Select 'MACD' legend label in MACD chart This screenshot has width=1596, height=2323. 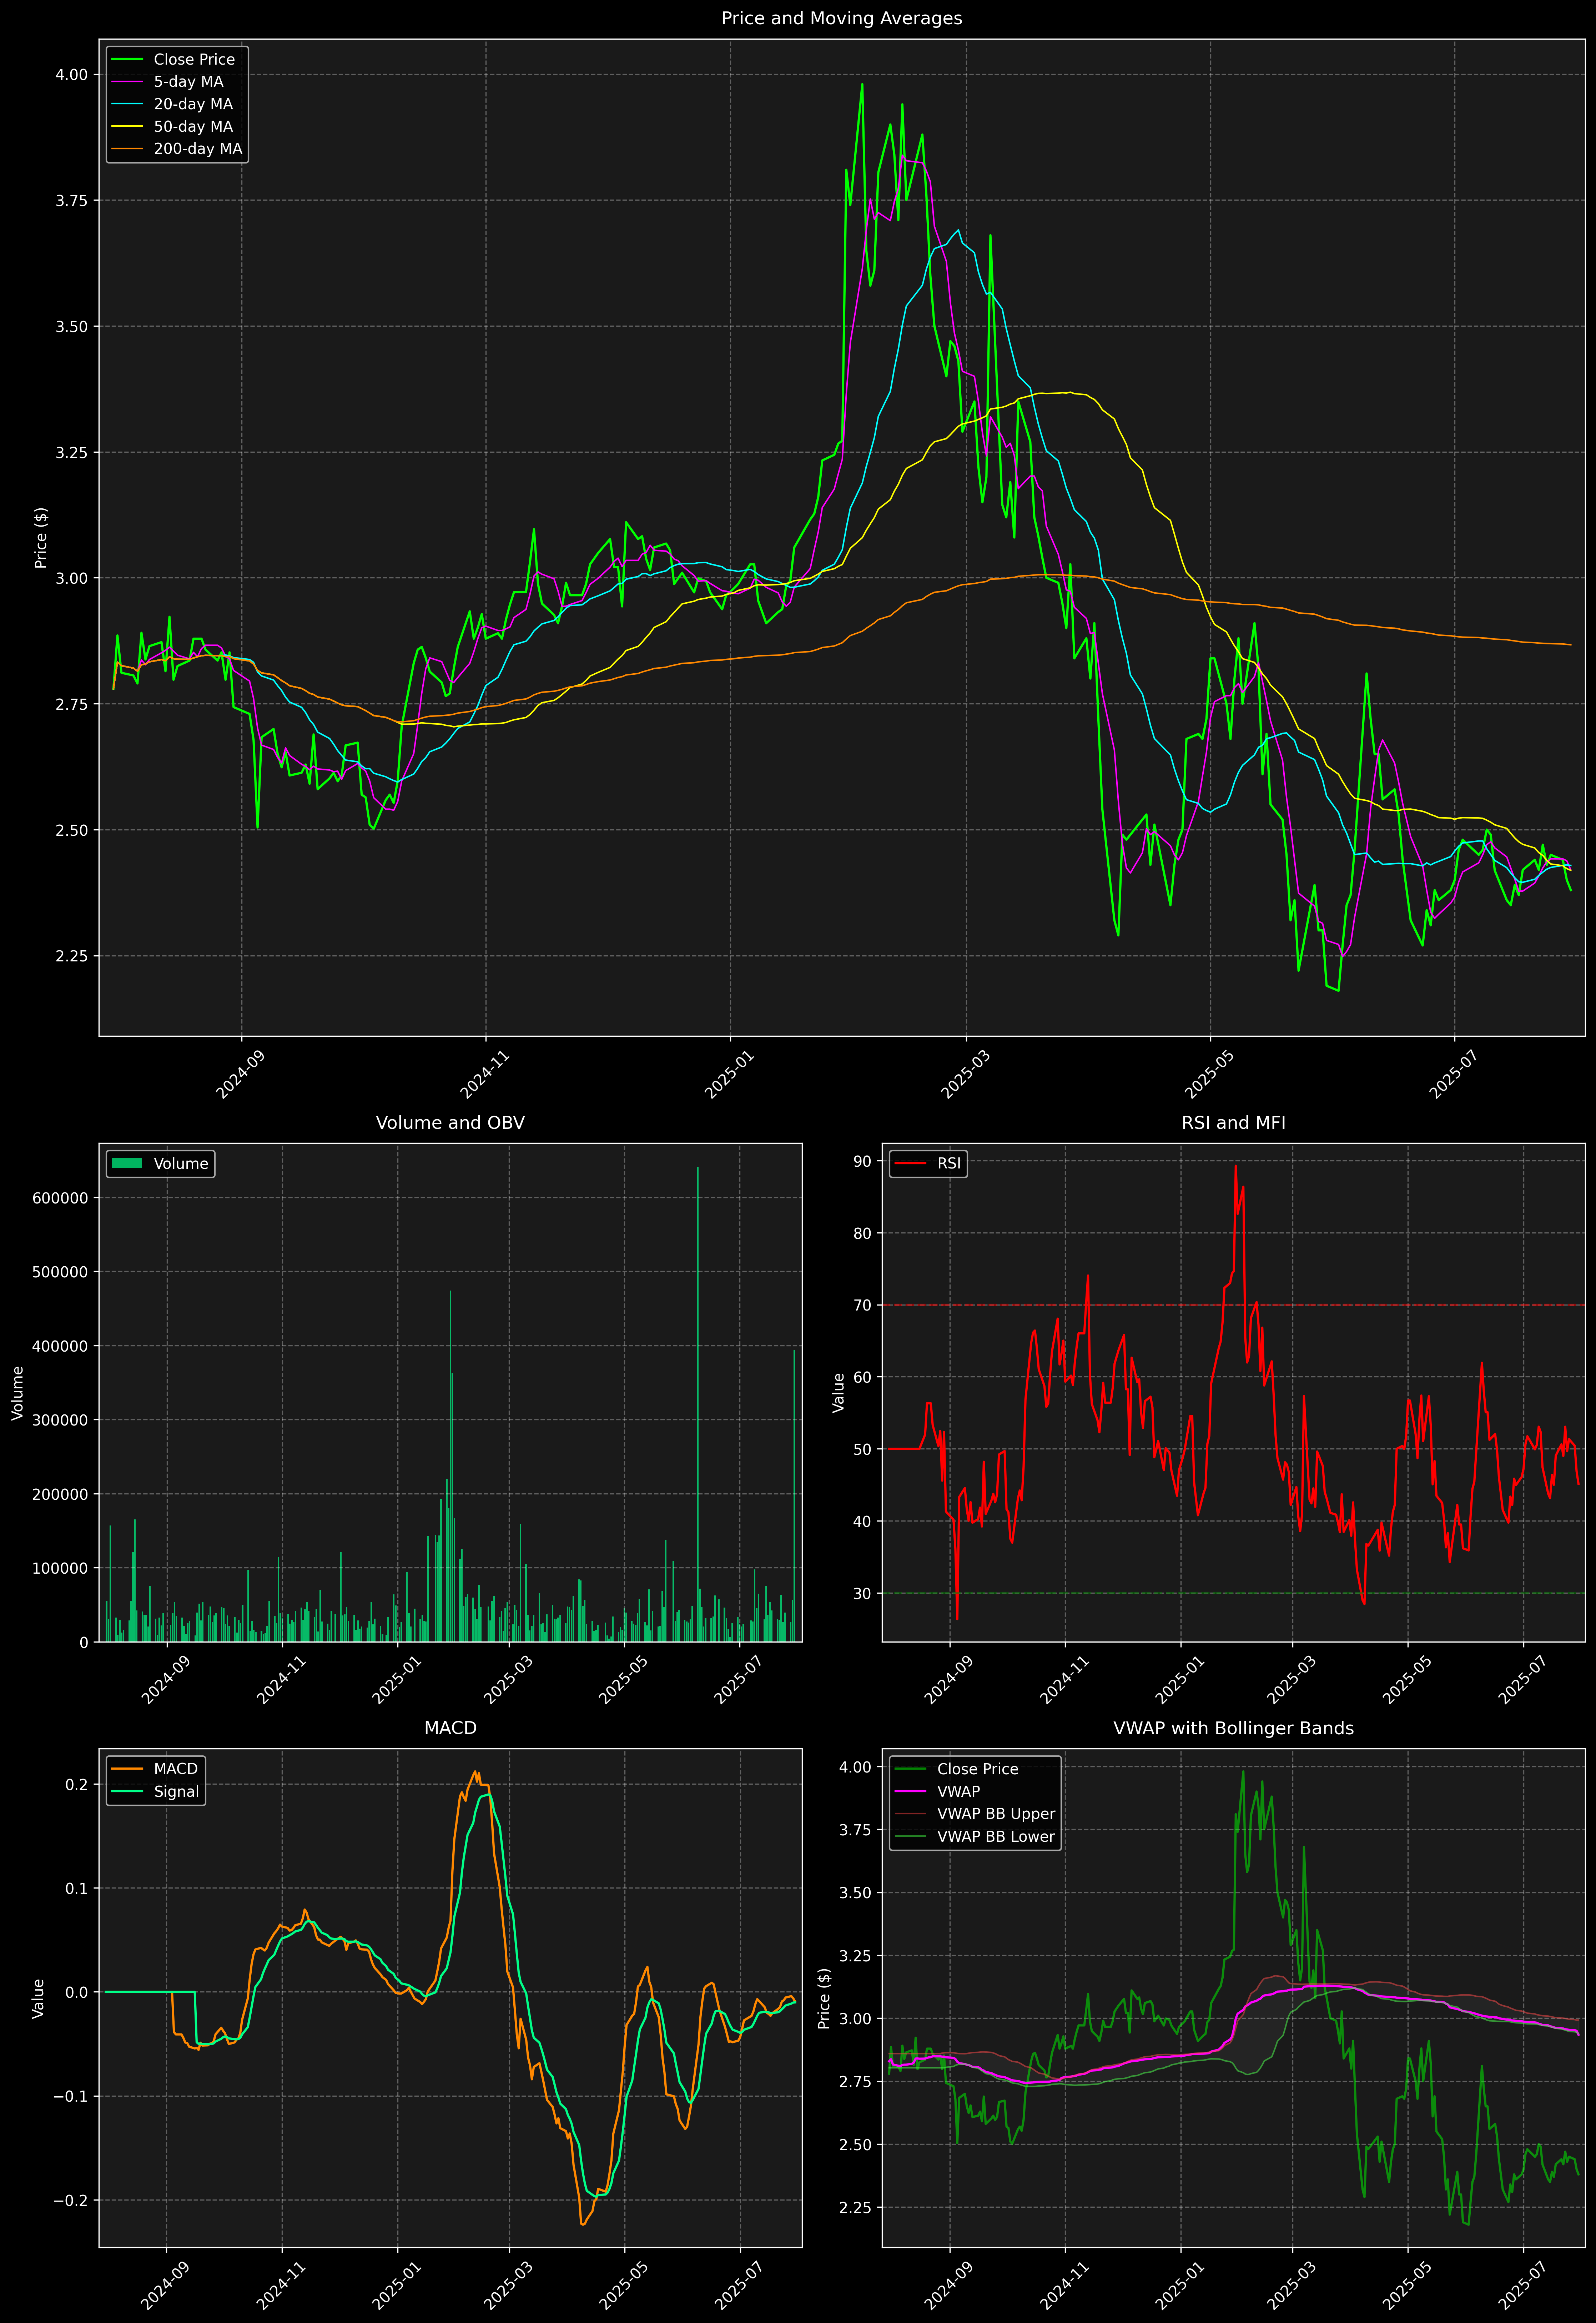pos(176,1769)
